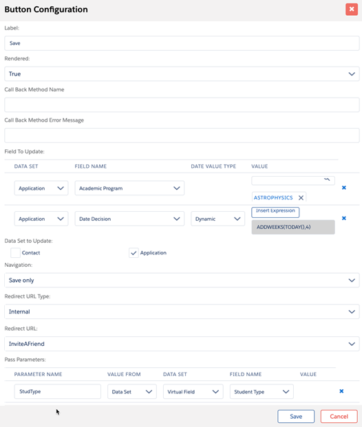The width and height of the screenshot is (362, 427).
Task: Click the search icon in Value lookup
Action: tap(327, 179)
